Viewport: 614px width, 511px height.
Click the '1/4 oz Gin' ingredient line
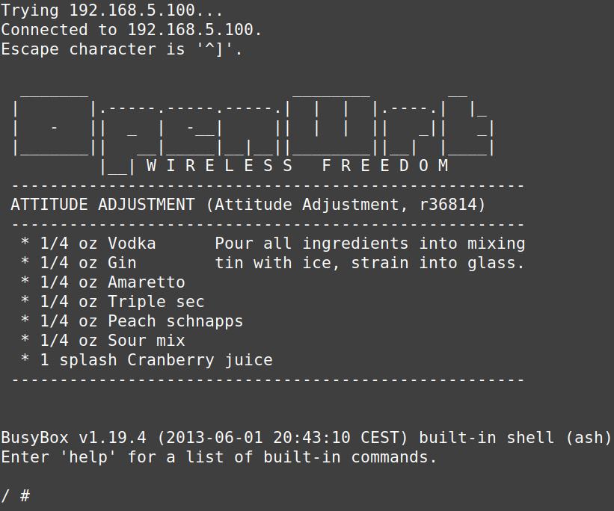tap(79, 263)
